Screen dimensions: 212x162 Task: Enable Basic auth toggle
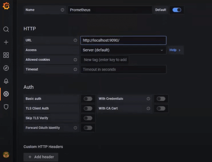coord(88,99)
